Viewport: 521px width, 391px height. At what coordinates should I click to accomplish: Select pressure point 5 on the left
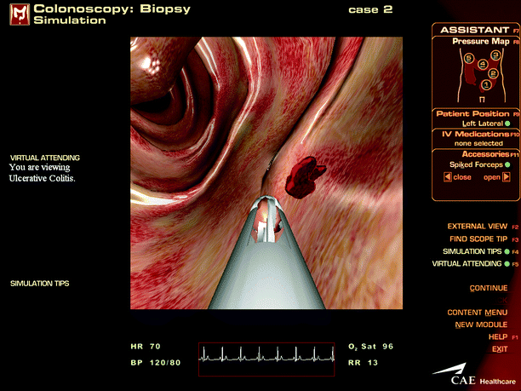coord(467,58)
